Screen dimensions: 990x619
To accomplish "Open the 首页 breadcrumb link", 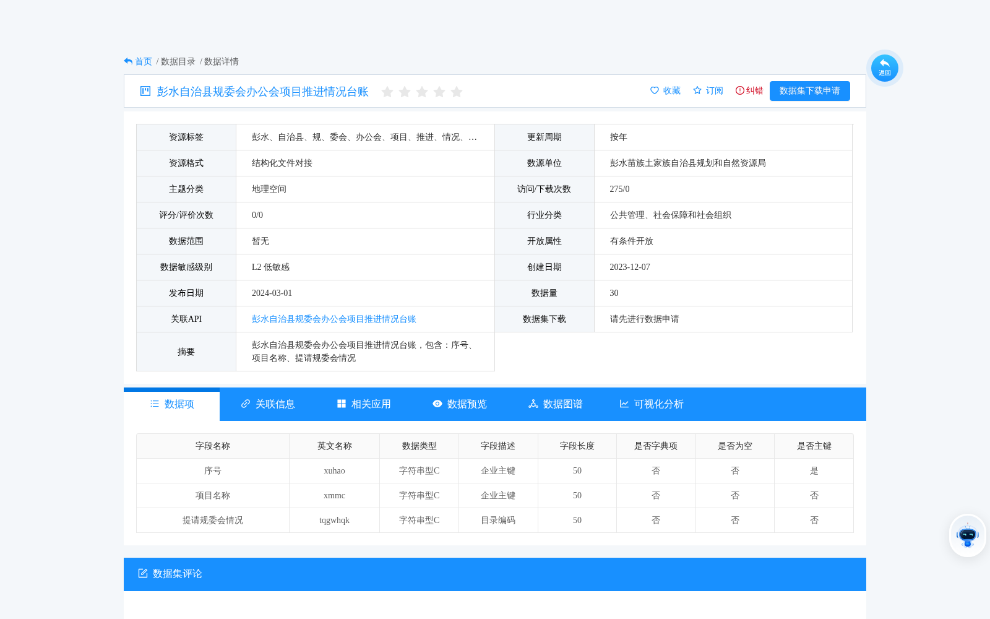I will pos(144,61).
